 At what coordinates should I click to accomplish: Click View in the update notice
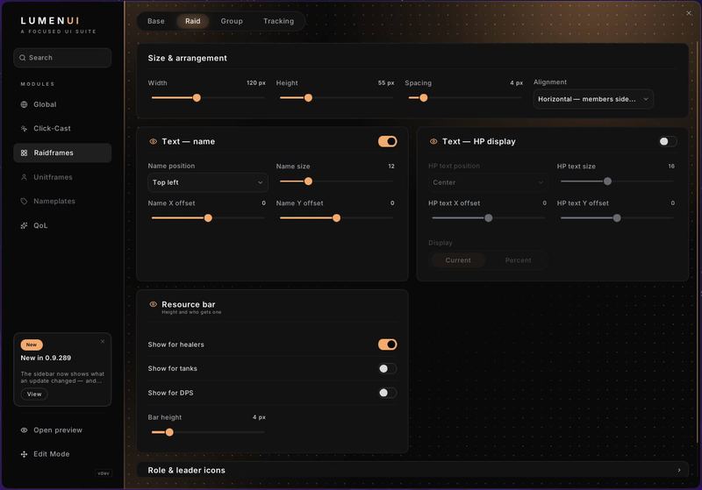[34, 394]
